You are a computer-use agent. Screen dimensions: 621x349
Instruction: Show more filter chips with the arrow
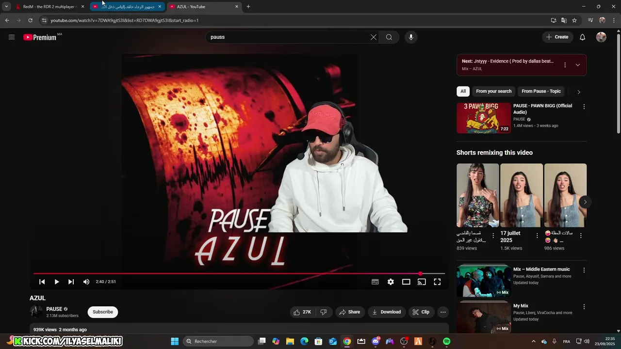[x=578, y=92]
